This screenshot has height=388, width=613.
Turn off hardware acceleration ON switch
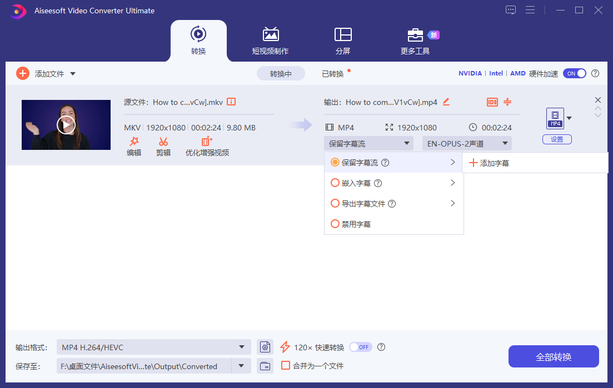coord(575,73)
